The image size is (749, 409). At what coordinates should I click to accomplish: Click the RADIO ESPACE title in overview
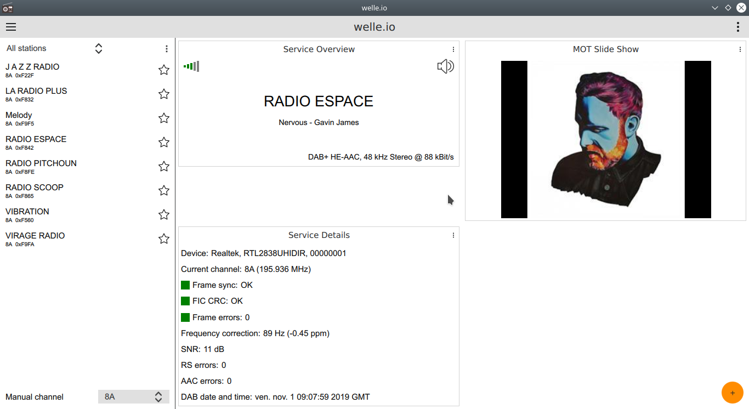coord(319,101)
